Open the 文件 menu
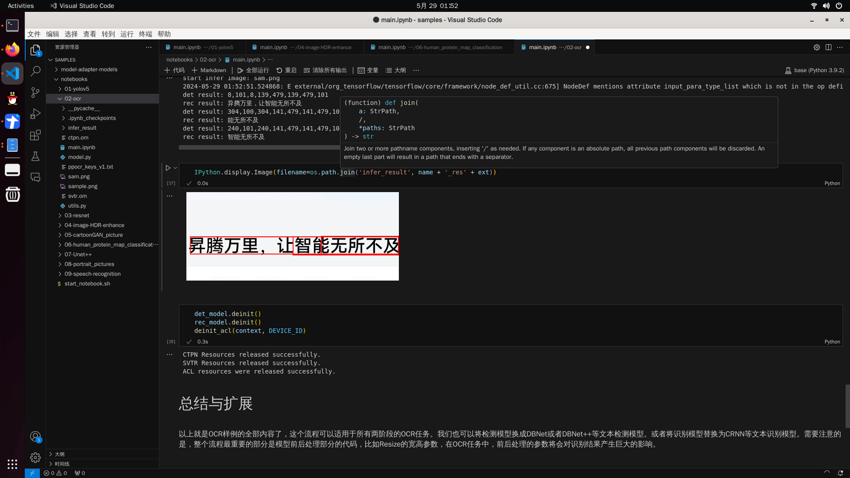Image resolution: width=850 pixels, height=478 pixels. coord(34,34)
